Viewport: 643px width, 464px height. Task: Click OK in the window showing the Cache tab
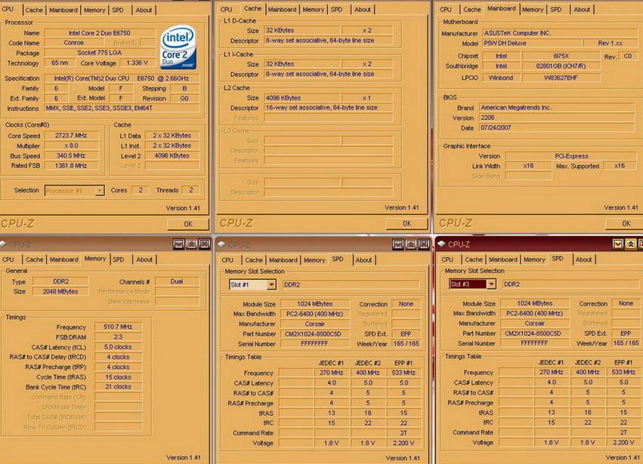(x=407, y=223)
